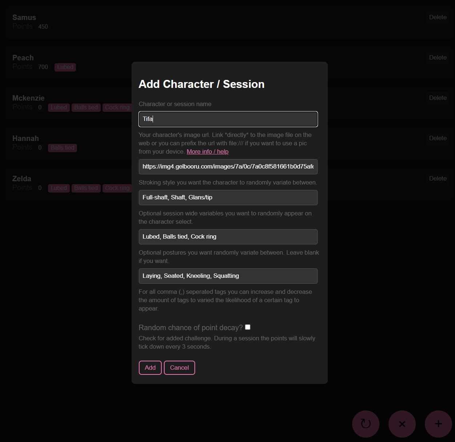Enable random chance of point decay checkbox

(248, 327)
